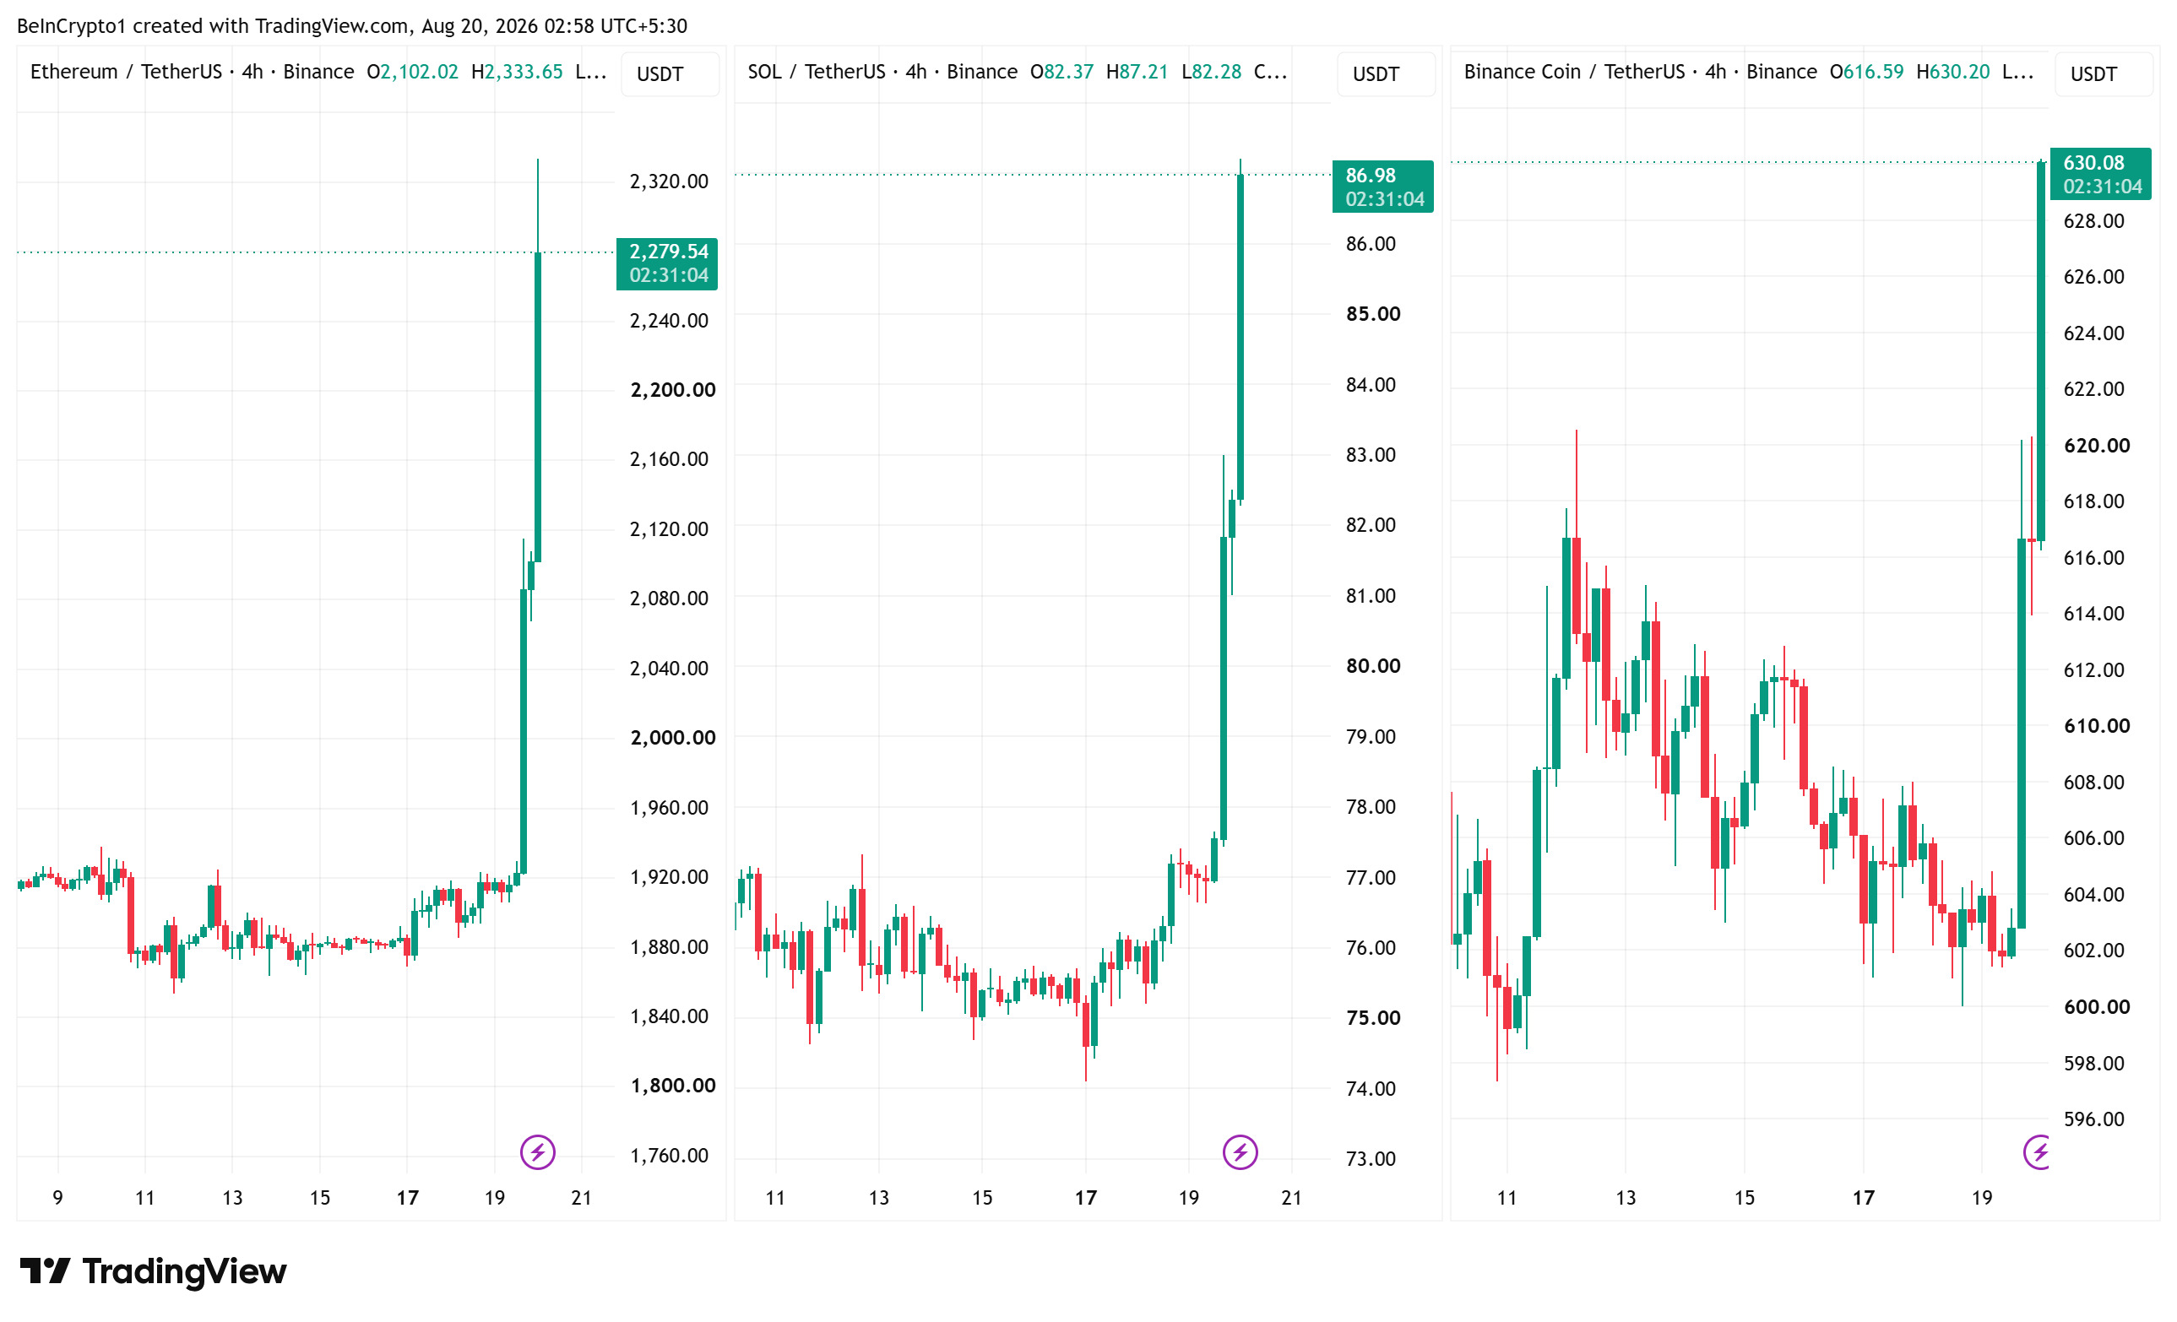Click the 630.08 current price label
The height and width of the screenshot is (1322, 2177).
[x=2100, y=174]
